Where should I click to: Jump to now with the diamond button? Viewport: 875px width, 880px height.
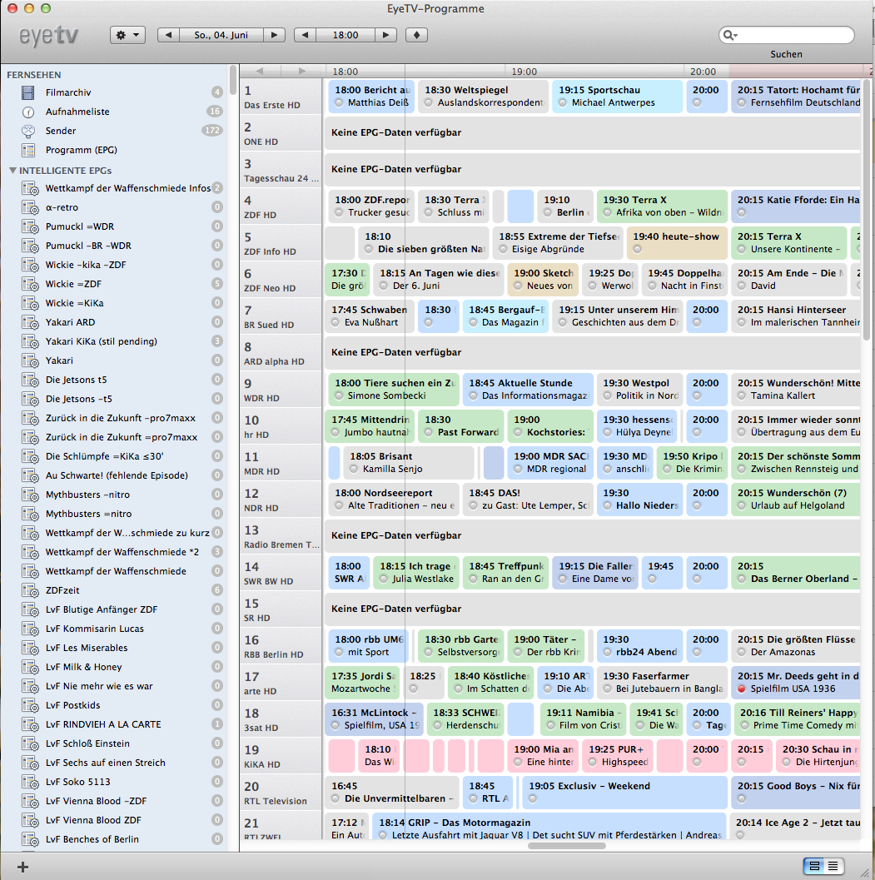pyautogui.click(x=416, y=35)
